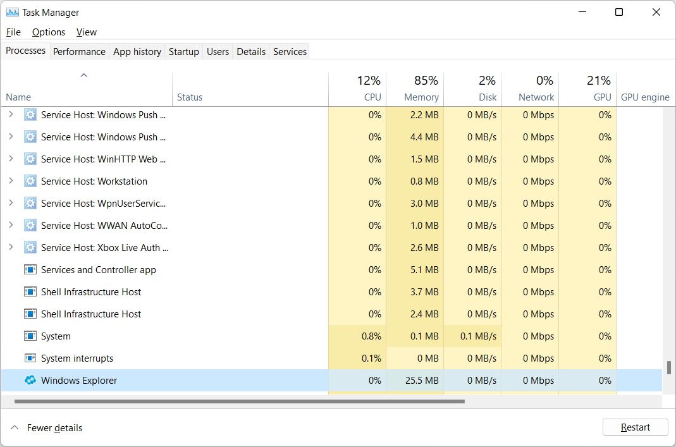Image resolution: width=676 pixels, height=447 pixels.
Task: Minimize the Task Manager window
Action: (582, 12)
